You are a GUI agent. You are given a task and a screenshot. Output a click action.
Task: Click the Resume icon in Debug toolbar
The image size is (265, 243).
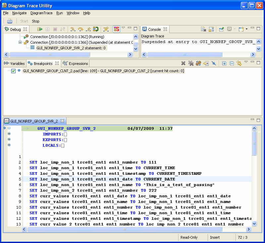click(40, 29)
